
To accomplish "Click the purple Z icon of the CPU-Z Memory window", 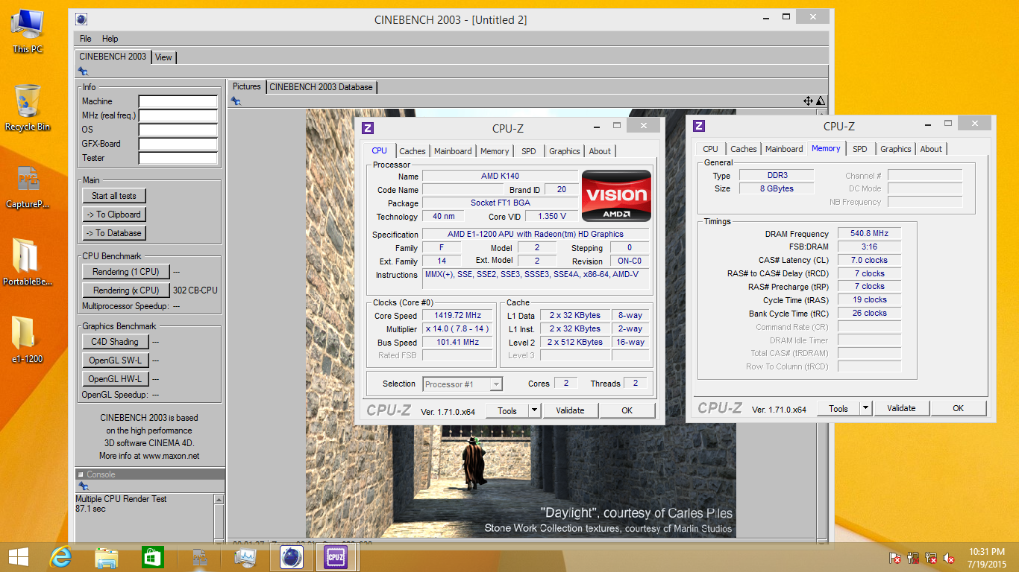I will point(699,126).
